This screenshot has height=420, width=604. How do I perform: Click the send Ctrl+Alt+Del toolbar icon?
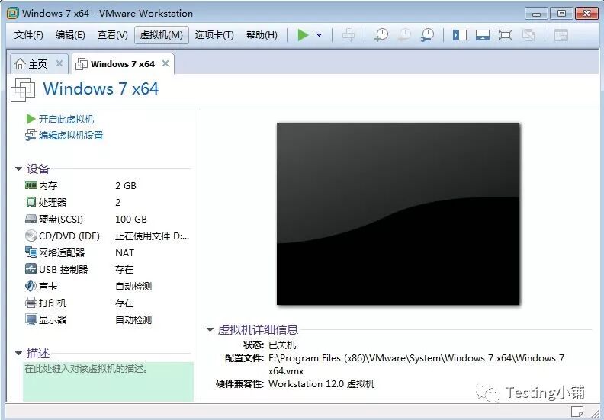point(349,35)
